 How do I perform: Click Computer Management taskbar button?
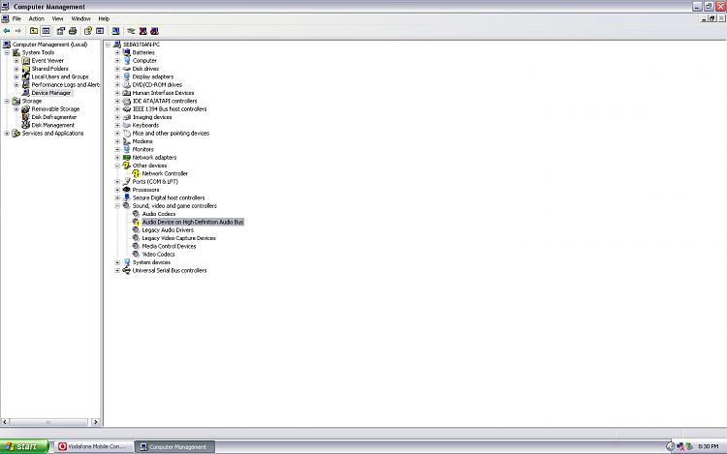174,446
